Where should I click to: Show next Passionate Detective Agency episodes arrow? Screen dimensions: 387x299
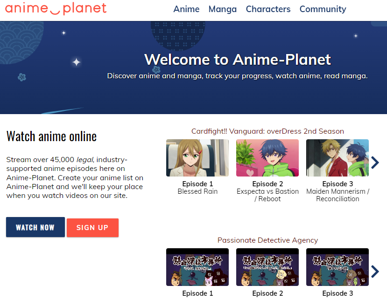[375, 271]
